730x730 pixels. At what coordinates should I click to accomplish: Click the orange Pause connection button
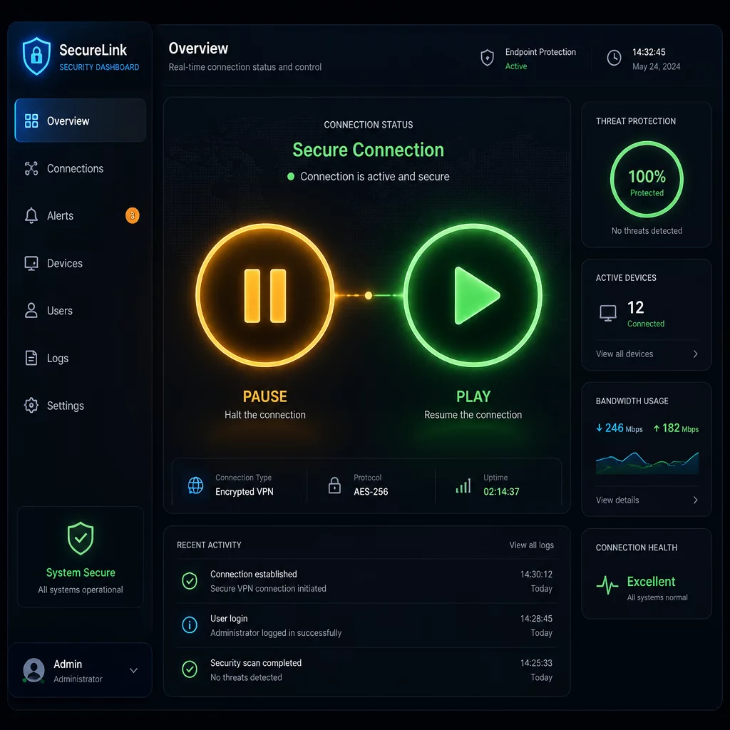click(x=265, y=295)
